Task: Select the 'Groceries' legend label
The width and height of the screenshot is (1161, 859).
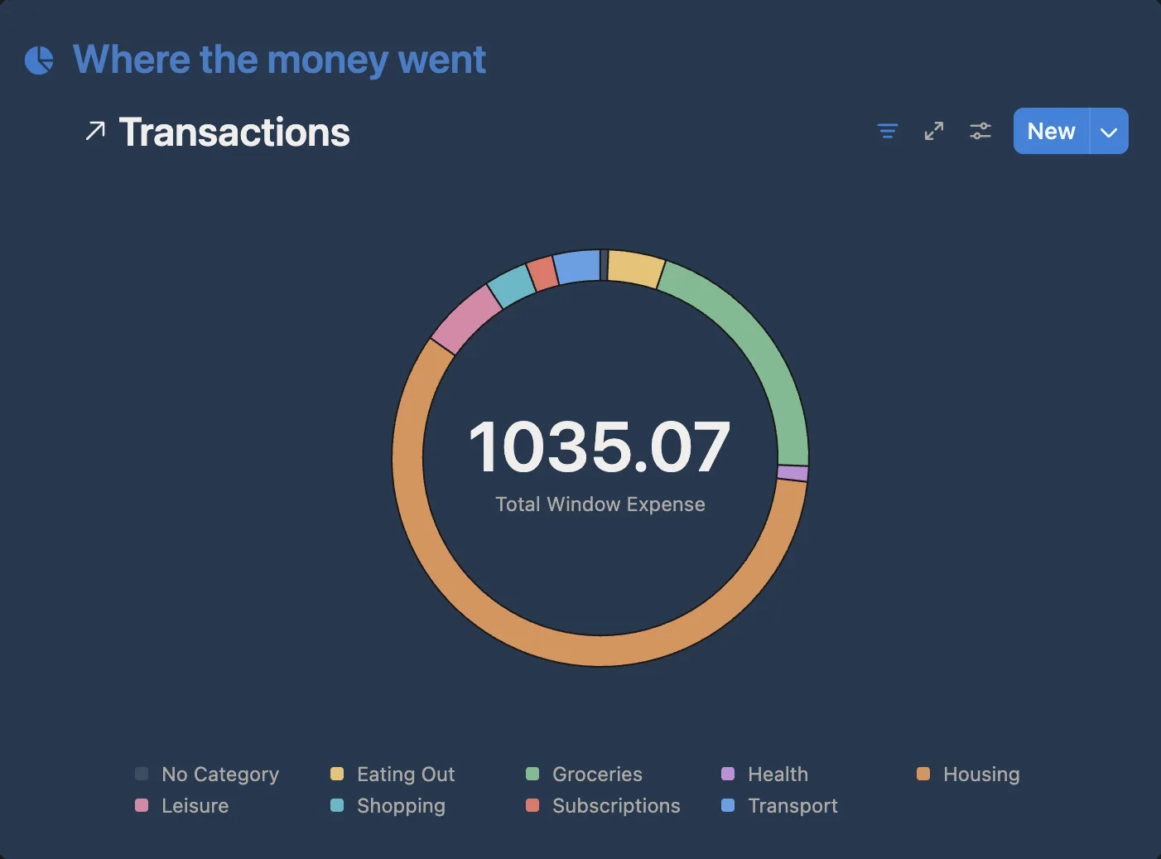Action: (597, 775)
